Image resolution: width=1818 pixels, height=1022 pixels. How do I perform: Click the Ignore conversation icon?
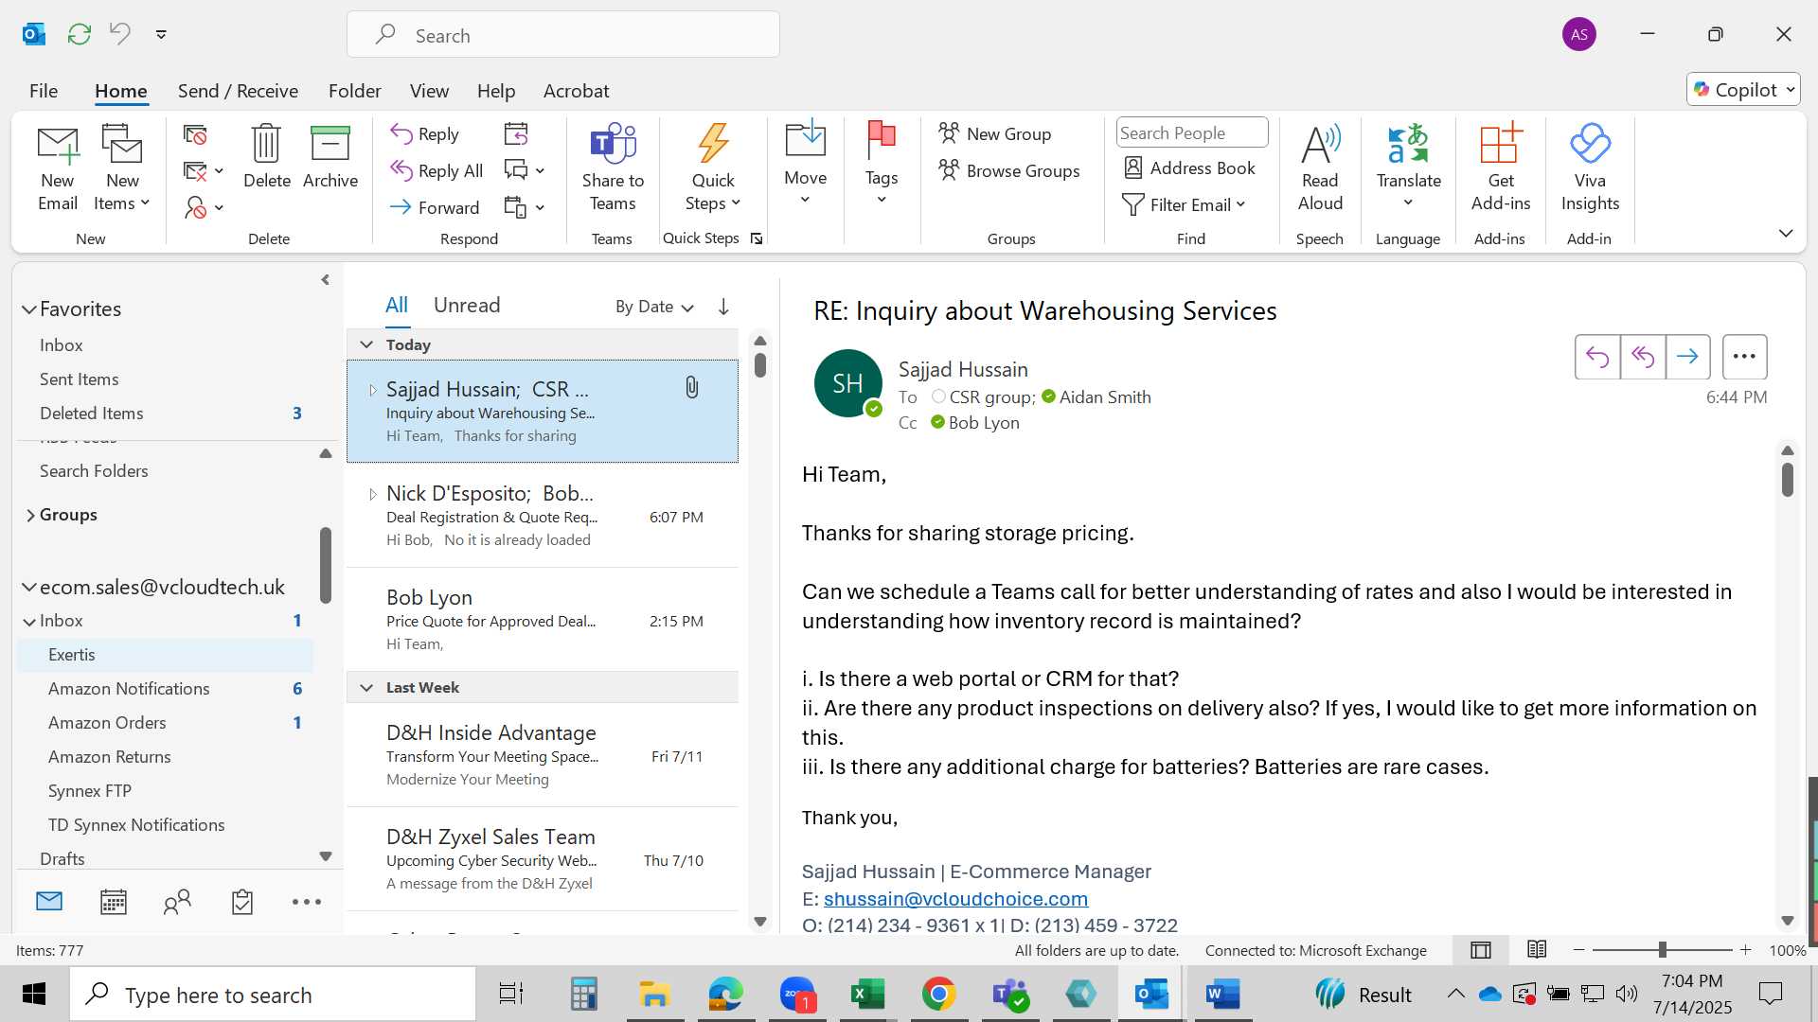[x=196, y=135]
